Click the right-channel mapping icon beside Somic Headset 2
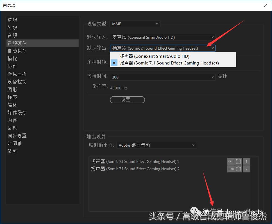Viewport: 272px width, 224px height. click(238, 169)
